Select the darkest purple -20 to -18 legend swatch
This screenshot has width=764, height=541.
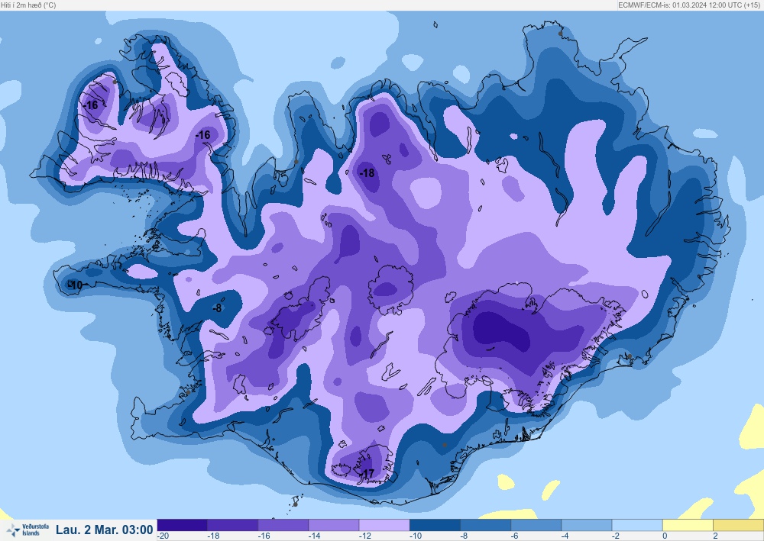click(183, 525)
